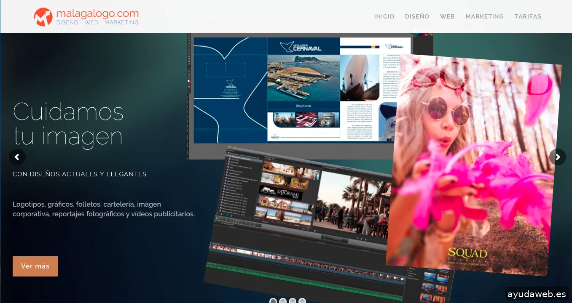Select MARKETING in the top navigation
The height and width of the screenshot is (303, 572).
(484, 16)
